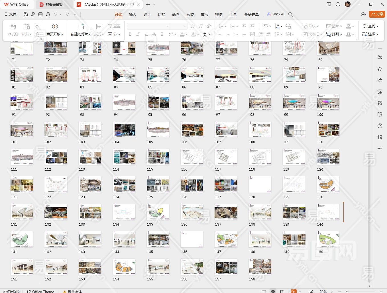Switch to normal view in status bar
Image resolution: width=387 pixels, height=293 pixels.
pos(264,291)
